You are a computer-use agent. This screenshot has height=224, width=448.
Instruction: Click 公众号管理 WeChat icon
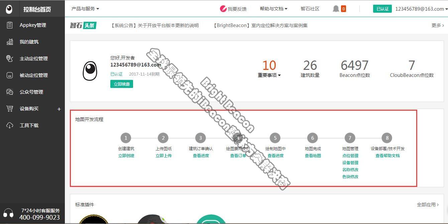pos(10,92)
